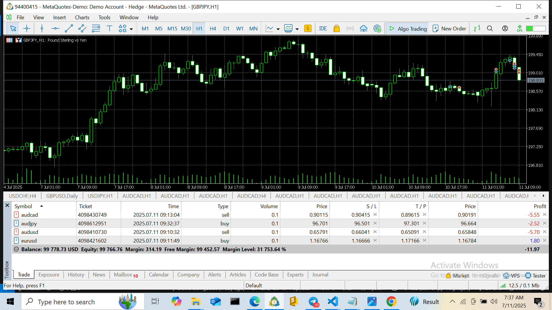Click the chart shift bars icon
The image size is (552, 310).
(477, 28)
